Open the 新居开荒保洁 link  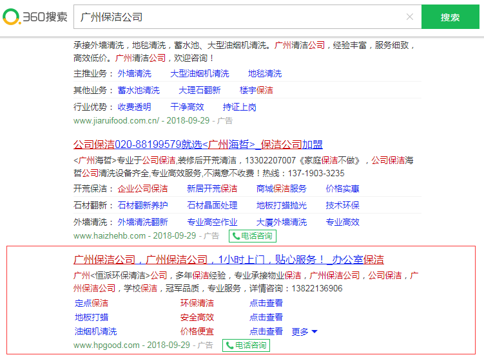pos(212,188)
